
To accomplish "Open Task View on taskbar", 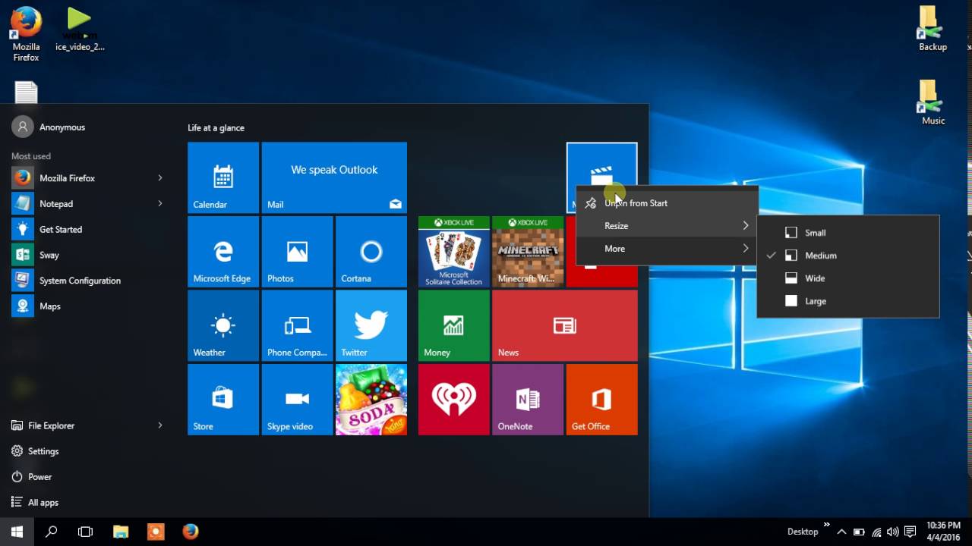I will [x=85, y=532].
